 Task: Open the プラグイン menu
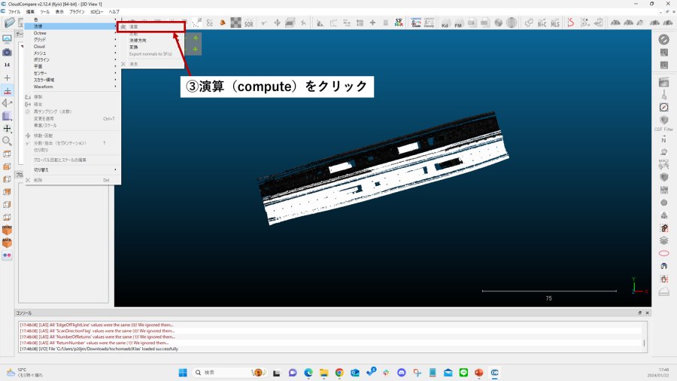coord(77,11)
